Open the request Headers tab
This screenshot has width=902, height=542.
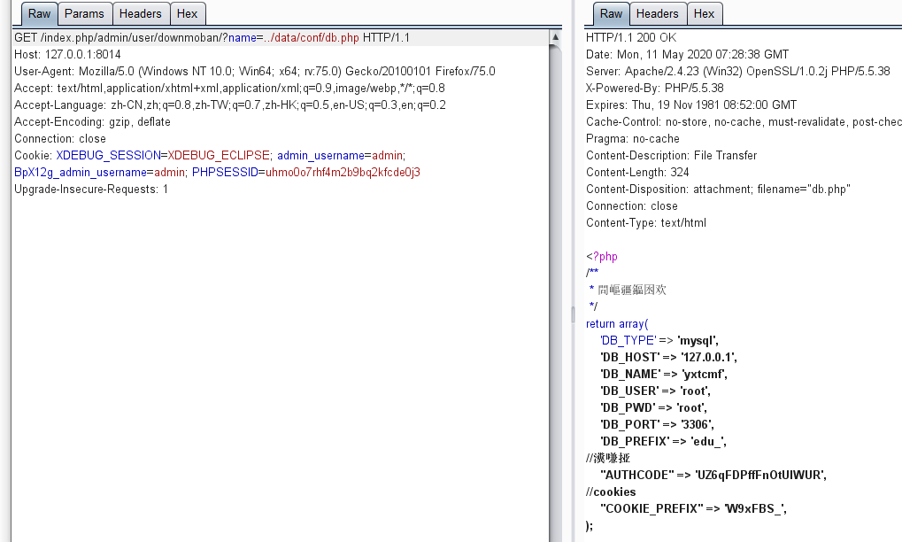[x=141, y=14]
